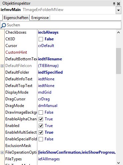This screenshot has height=165, width=123.
Task: Click the scrollbar down arrow
Action: tap(119, 163)
